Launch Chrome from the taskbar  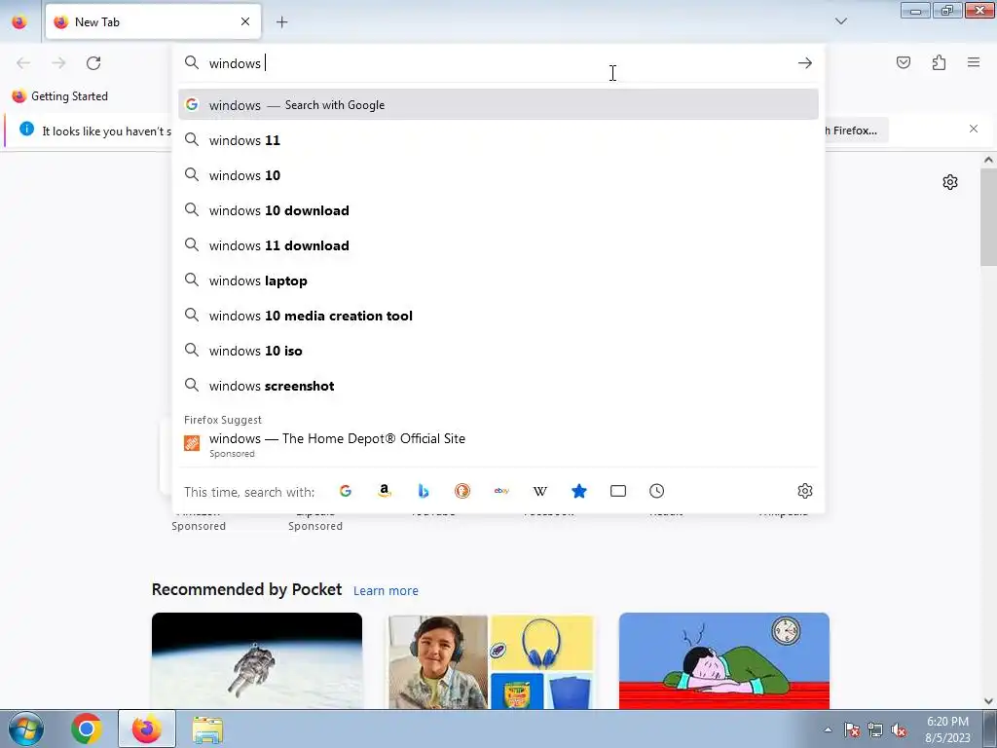point(87,729)
